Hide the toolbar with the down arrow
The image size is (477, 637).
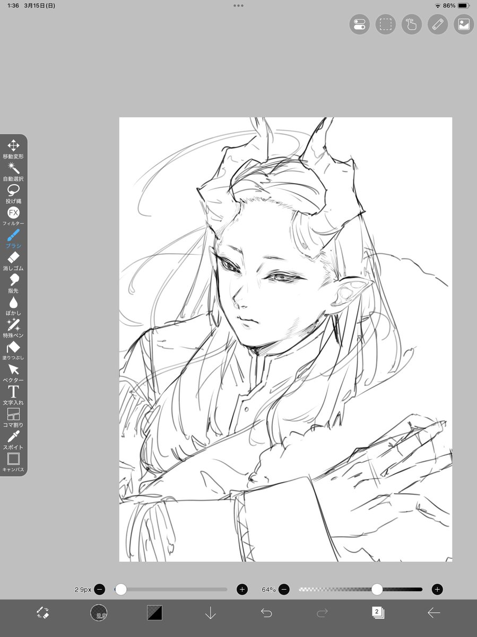click(x=210, y=613)
